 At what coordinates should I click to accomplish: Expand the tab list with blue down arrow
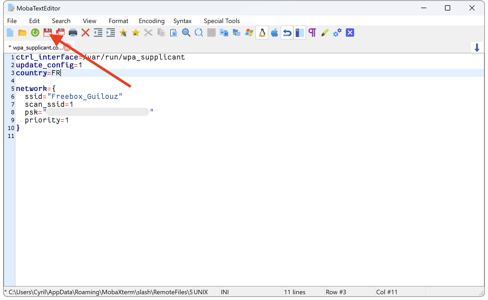[477, 47]
